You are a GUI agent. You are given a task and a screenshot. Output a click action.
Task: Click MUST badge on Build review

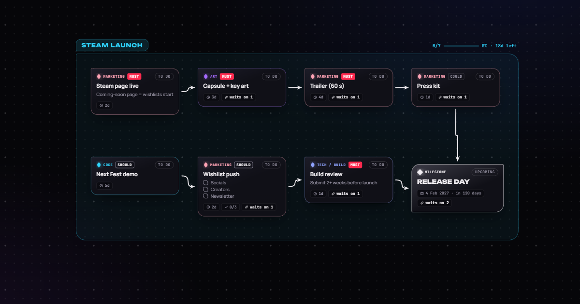click(x=355, y=165)
